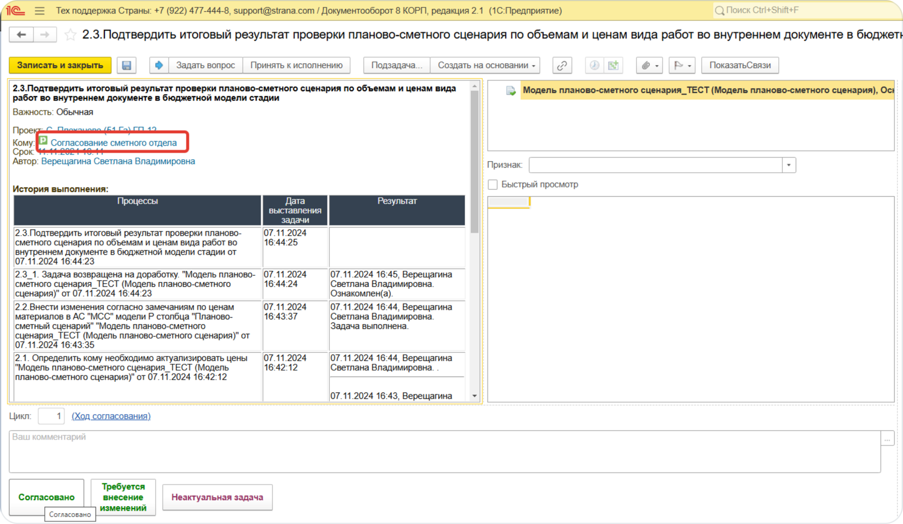Viewport: 903px width, 524px height.
Task: Click Требуется внесение изменений button
Action: pyautogui.click(x=123, y=497)
